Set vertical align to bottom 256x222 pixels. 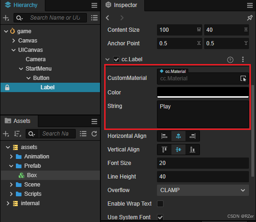point(192,150)
